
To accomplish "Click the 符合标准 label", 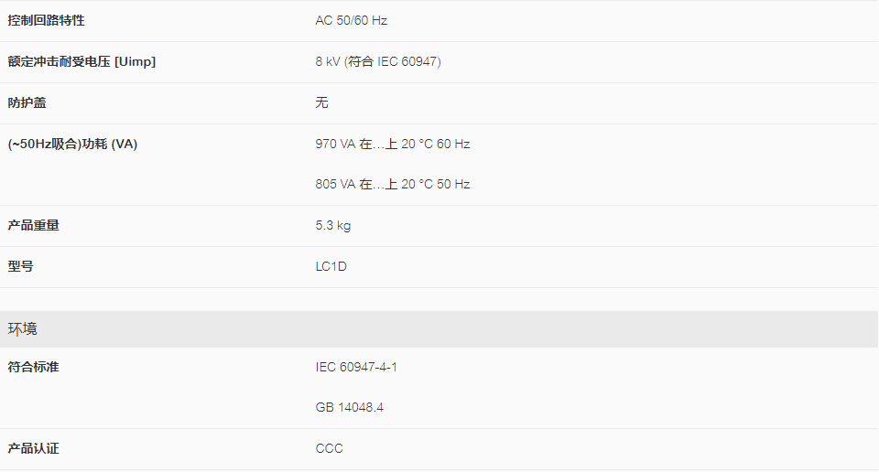I will 33,368.
